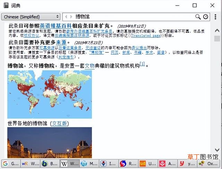Switch to the Ox... tab
The height and width of the screenshot is (169, 222).
(209, 163)
